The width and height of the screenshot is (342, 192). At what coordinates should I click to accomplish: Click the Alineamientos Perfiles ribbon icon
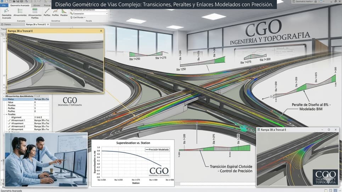click(x=35, y=11)
